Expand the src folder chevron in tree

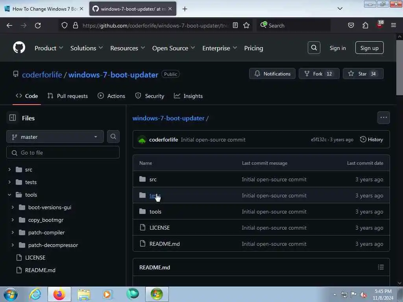9,169
